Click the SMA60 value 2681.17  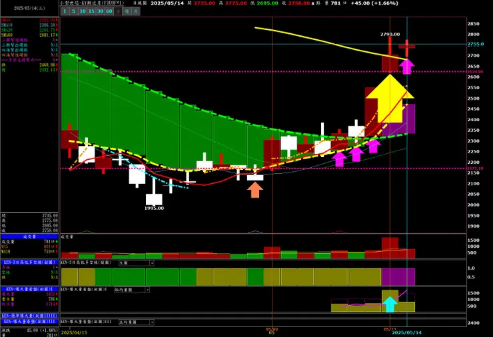pos(48,35)
